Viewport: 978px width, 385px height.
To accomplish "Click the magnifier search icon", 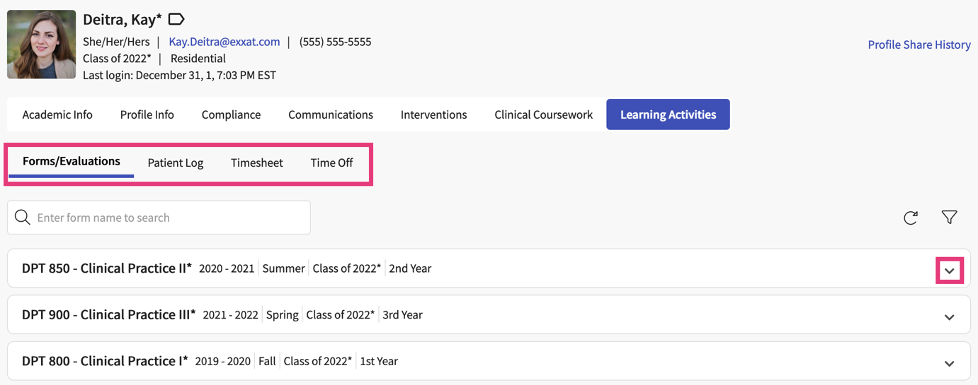I will tap(23, 218).
